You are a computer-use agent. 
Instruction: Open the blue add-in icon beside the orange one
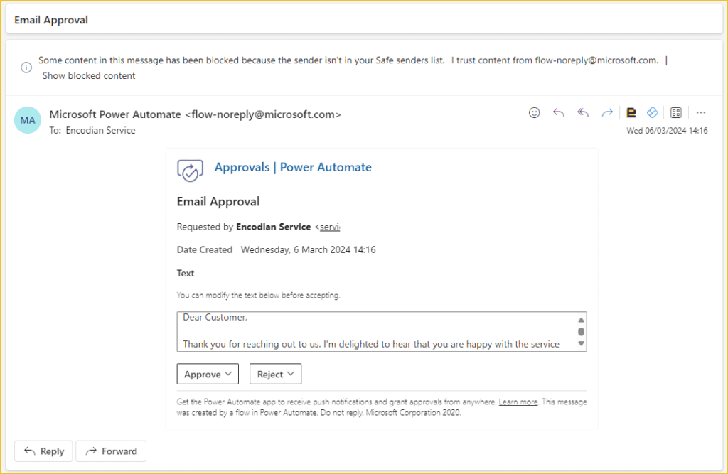tap(652, 112)
